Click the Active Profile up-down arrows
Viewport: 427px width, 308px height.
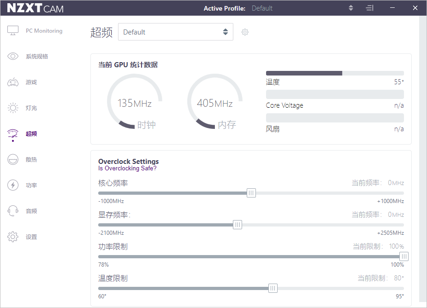click(x=351, y=8)
